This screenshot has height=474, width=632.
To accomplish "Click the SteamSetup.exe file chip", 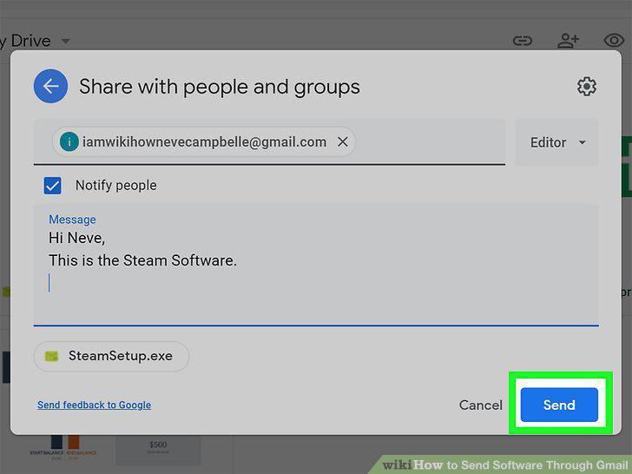I will (112, 356).
